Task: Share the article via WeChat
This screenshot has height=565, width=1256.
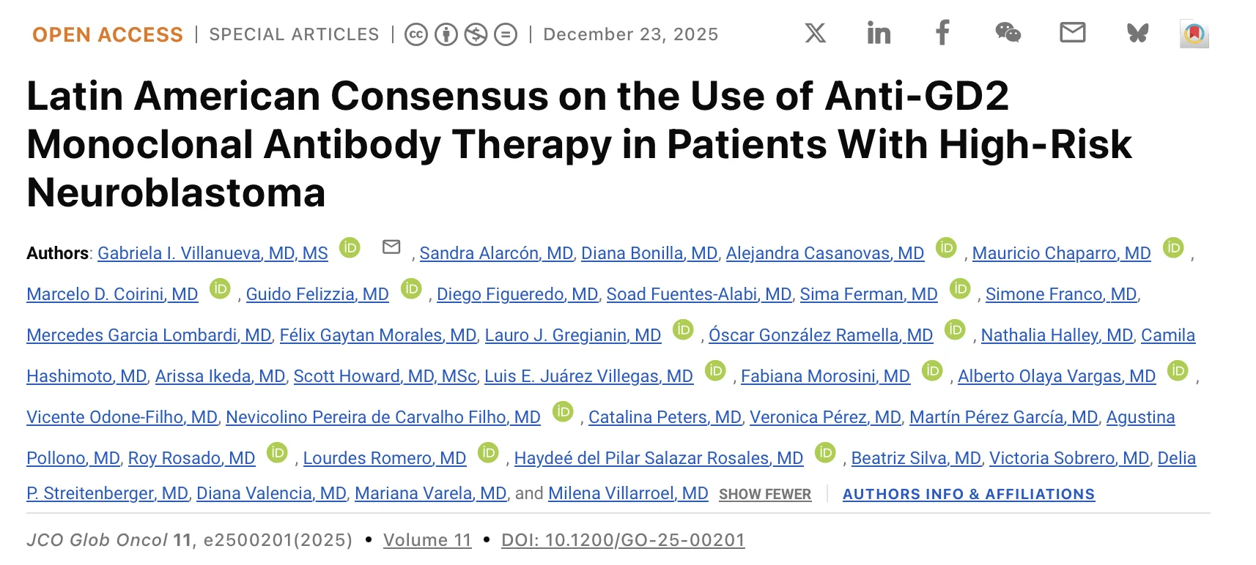Action: pyautogui.click(x=1009, y=32)
